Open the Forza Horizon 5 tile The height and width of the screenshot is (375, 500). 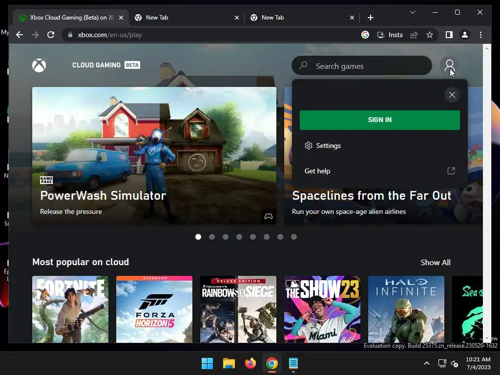(154, 309)
